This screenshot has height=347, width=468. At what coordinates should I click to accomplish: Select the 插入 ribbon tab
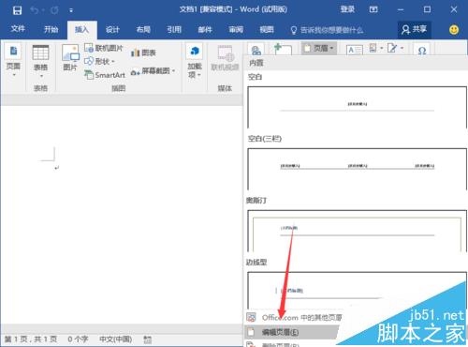point(81,30)
